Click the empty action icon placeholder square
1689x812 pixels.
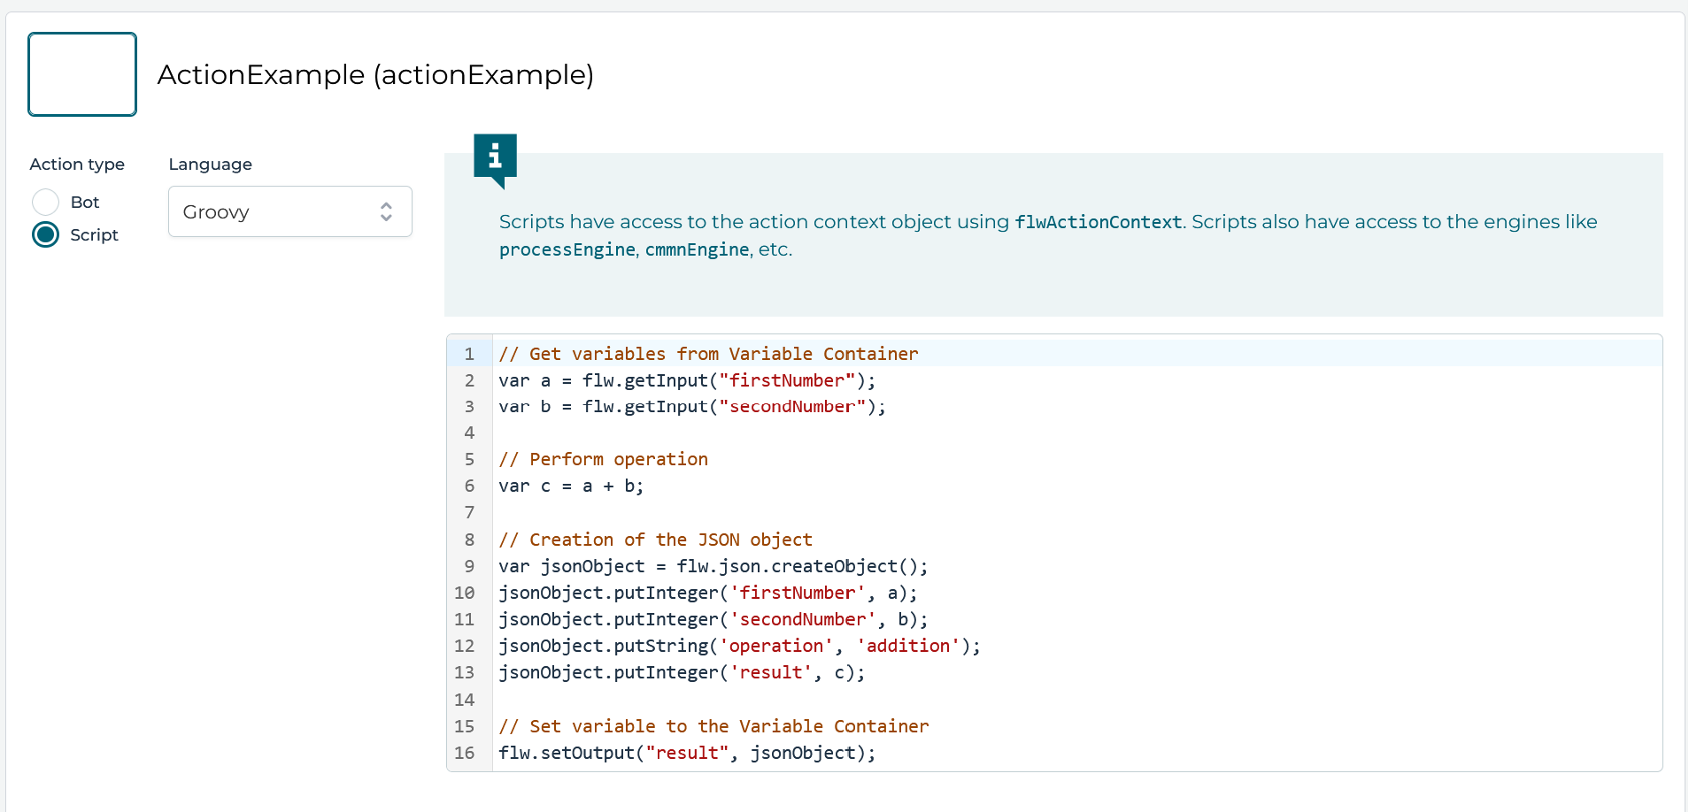pos(81,74)
